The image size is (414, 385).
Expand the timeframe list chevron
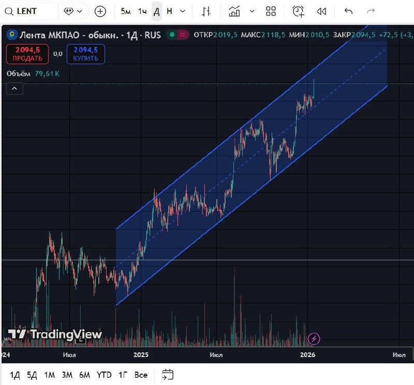click(183, 11)
